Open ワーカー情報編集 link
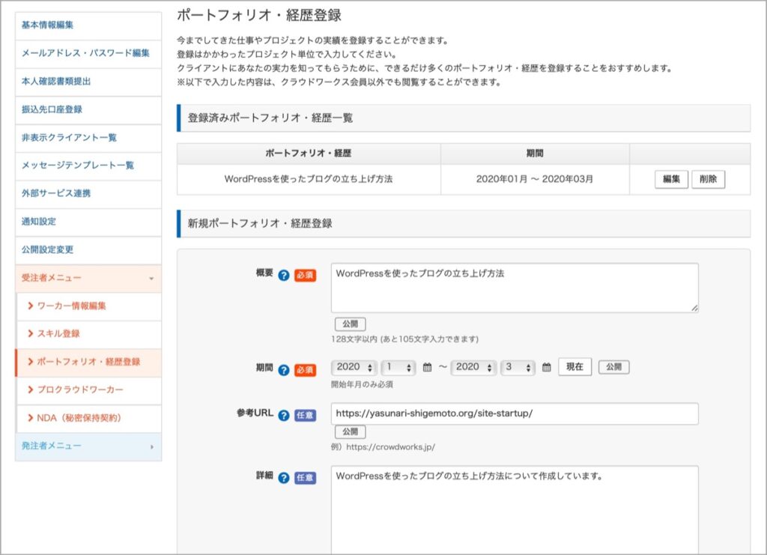The width and height of the screenshot is (767, 555). pyautogui.click(x=89, y=306)
